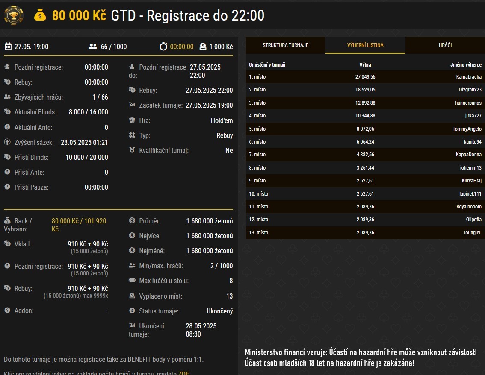Click the calendar icon beside 27.05. 19:00
485x375 pixels.
click(8, 47)
